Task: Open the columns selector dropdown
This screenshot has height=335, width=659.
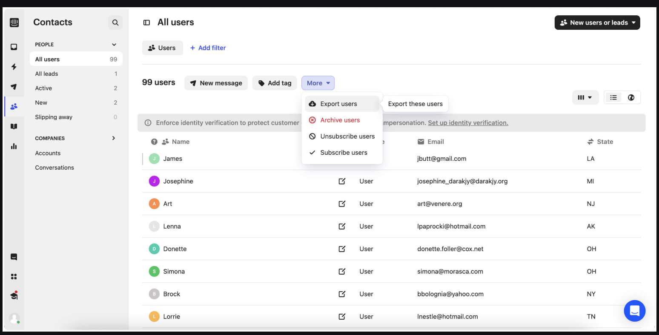Action: point(585,97)
